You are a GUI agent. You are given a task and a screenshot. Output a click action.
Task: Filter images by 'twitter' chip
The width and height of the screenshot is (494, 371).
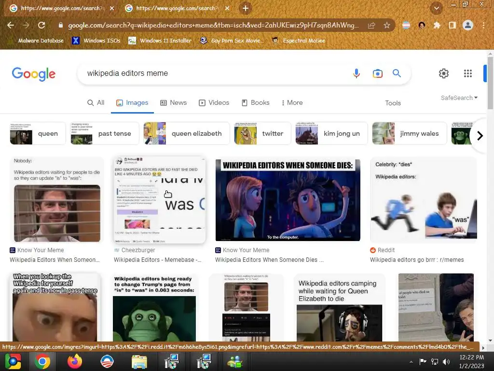click(262, 133)
